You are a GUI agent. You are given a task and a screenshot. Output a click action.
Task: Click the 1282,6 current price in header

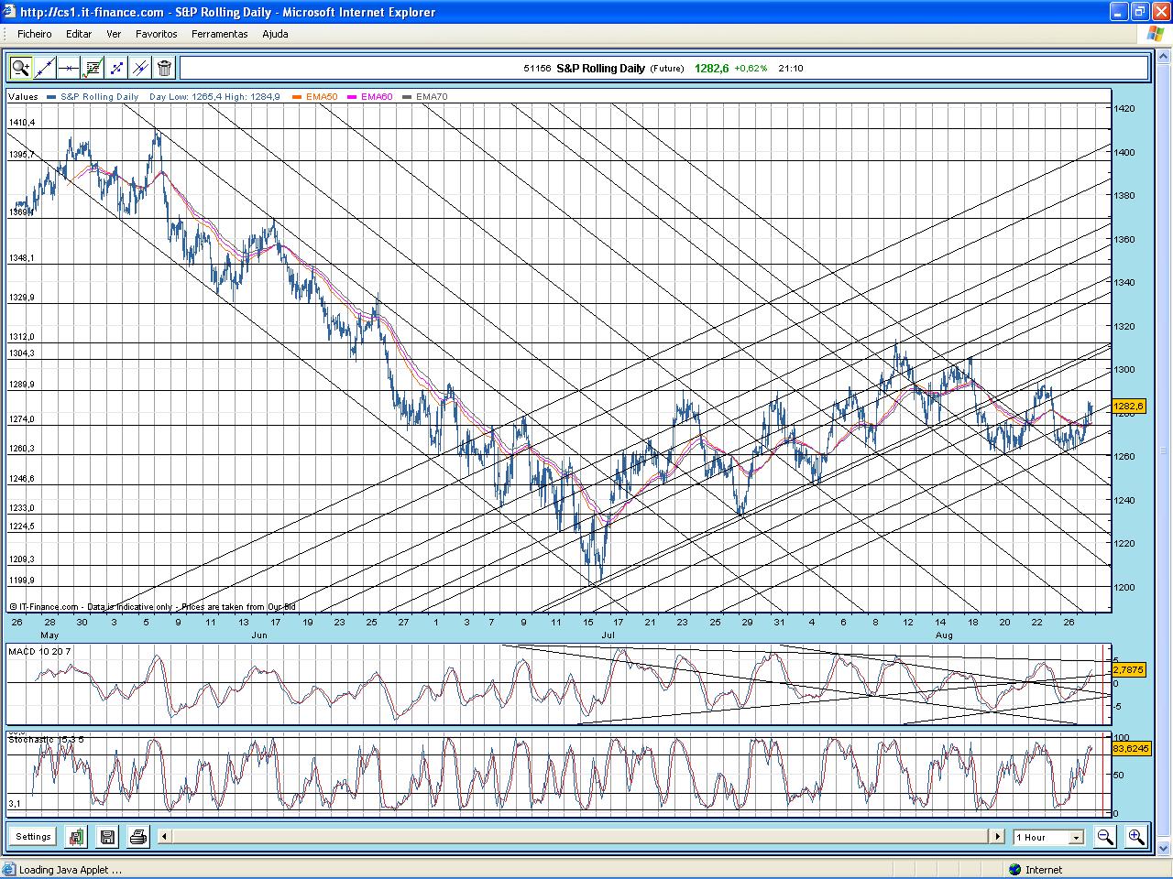pyautogui.click(x=712, y=68)
